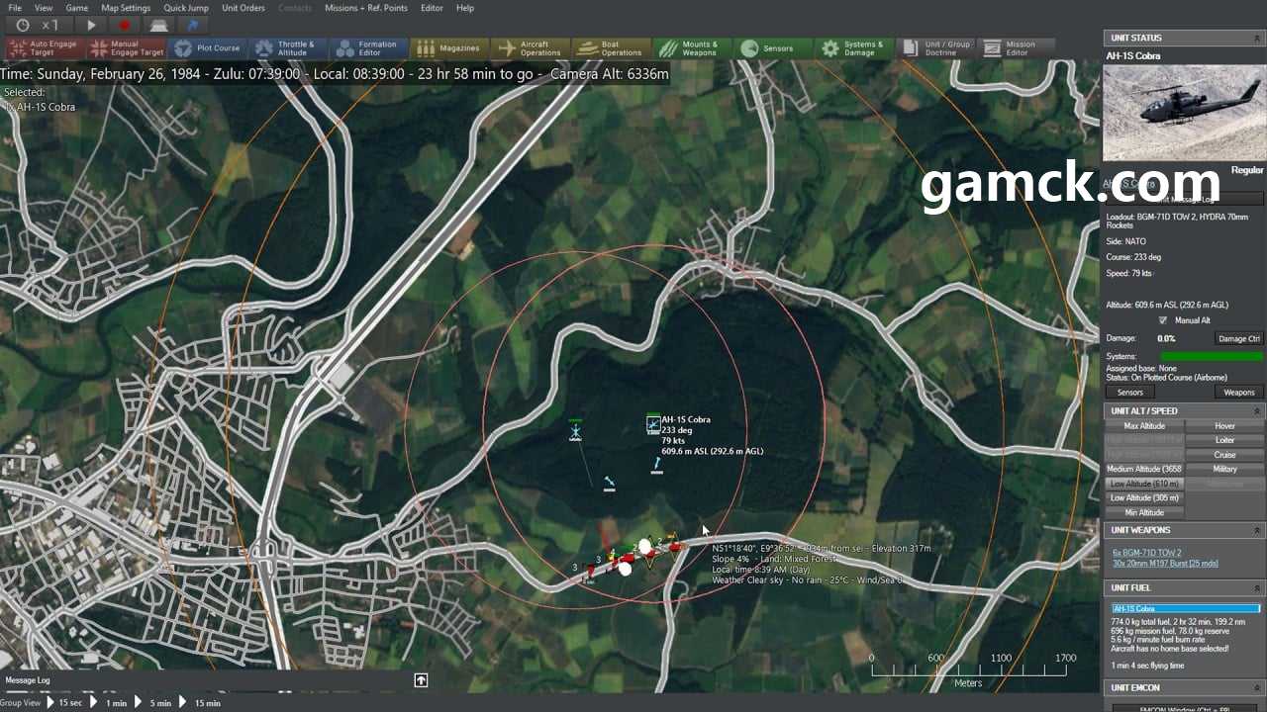
Task: Open Boat Operations
Action: point(613,47)
